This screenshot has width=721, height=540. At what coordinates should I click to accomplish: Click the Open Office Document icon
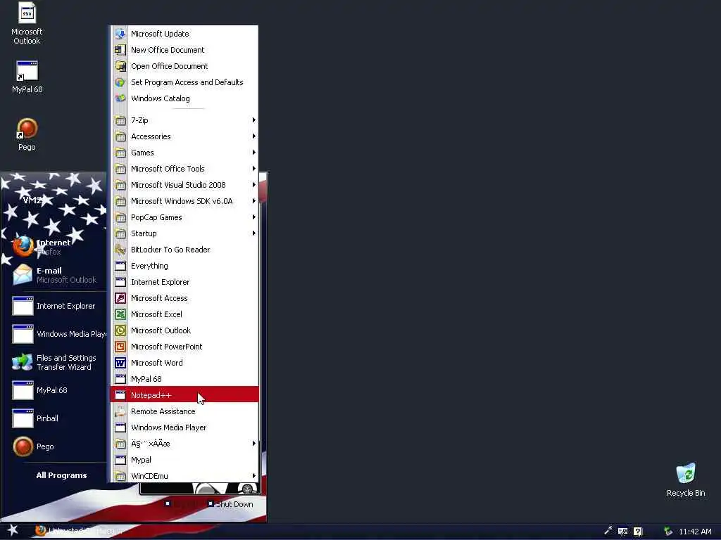(120, 66)
